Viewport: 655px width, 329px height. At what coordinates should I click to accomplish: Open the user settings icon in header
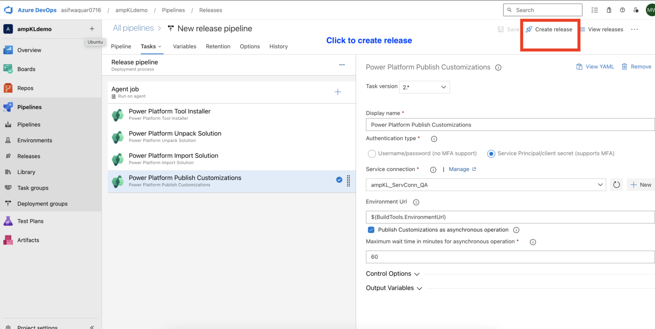636,10
